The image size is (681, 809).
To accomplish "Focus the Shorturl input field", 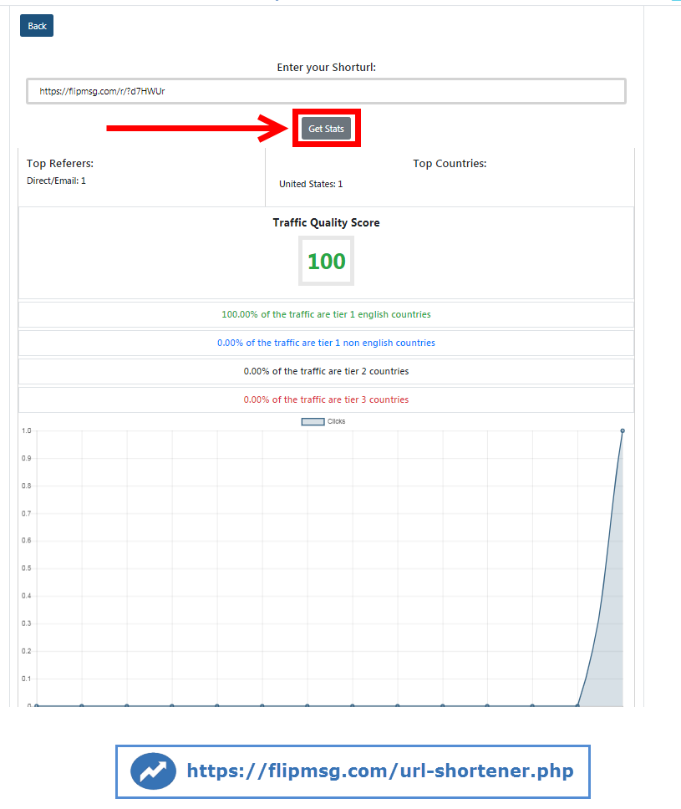I will pos(326,91).
